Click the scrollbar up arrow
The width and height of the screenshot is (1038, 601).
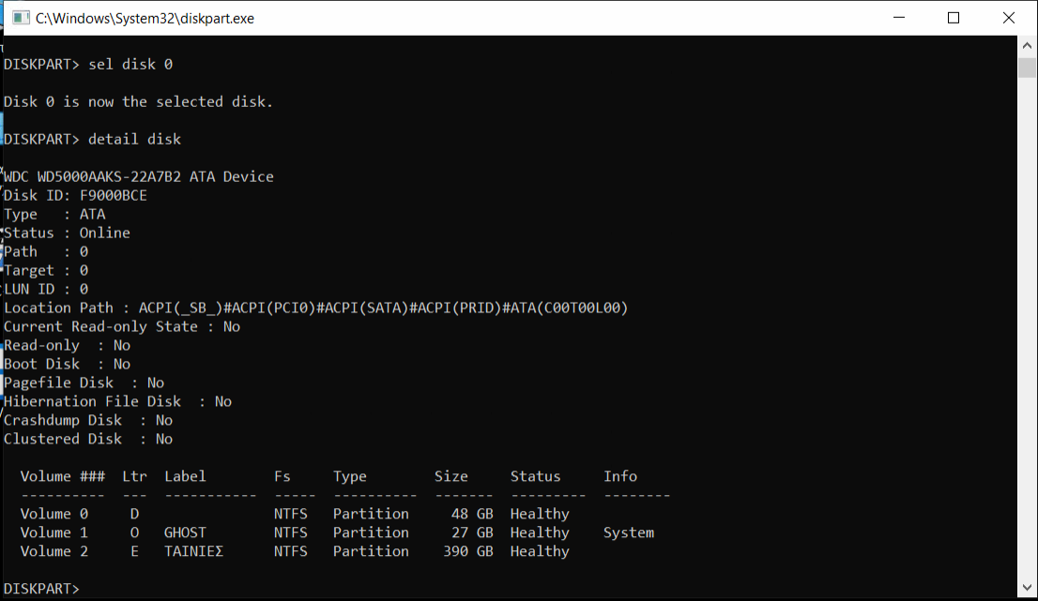pyautogui.click(x=1028, y=45)
